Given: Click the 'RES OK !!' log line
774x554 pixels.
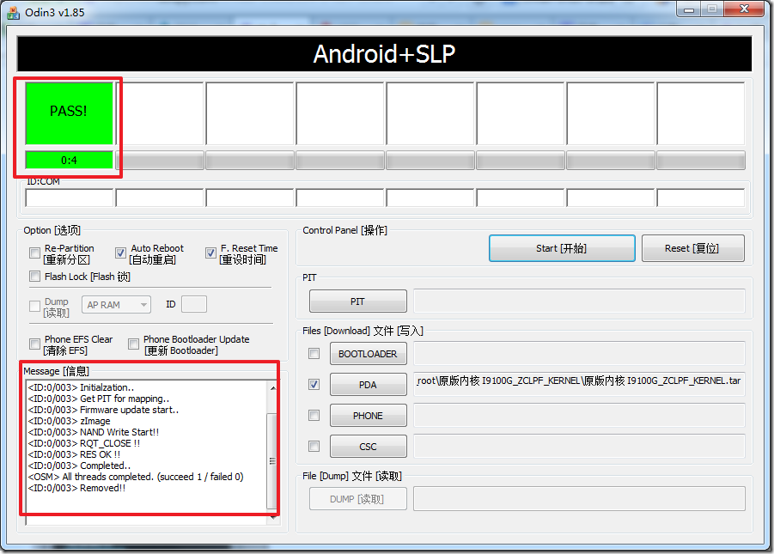Looking at the screenshot, I should click(74, 454).
